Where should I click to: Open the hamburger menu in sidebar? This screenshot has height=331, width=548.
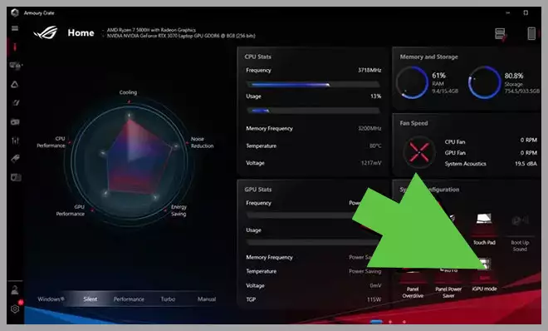click(x=15, y=28)
